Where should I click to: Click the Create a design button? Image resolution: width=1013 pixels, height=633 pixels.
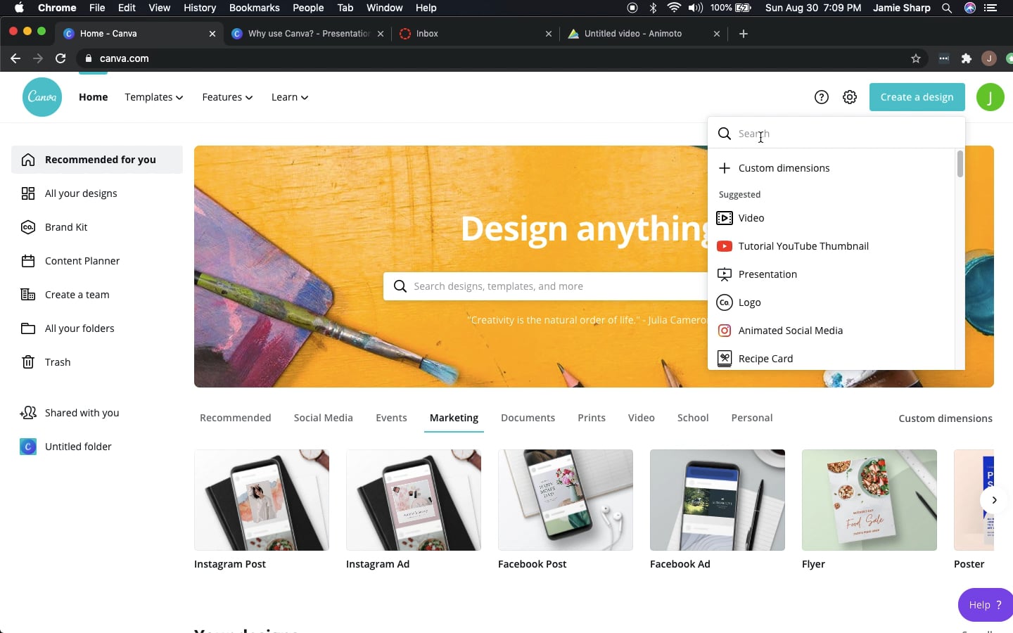point(917,97)
